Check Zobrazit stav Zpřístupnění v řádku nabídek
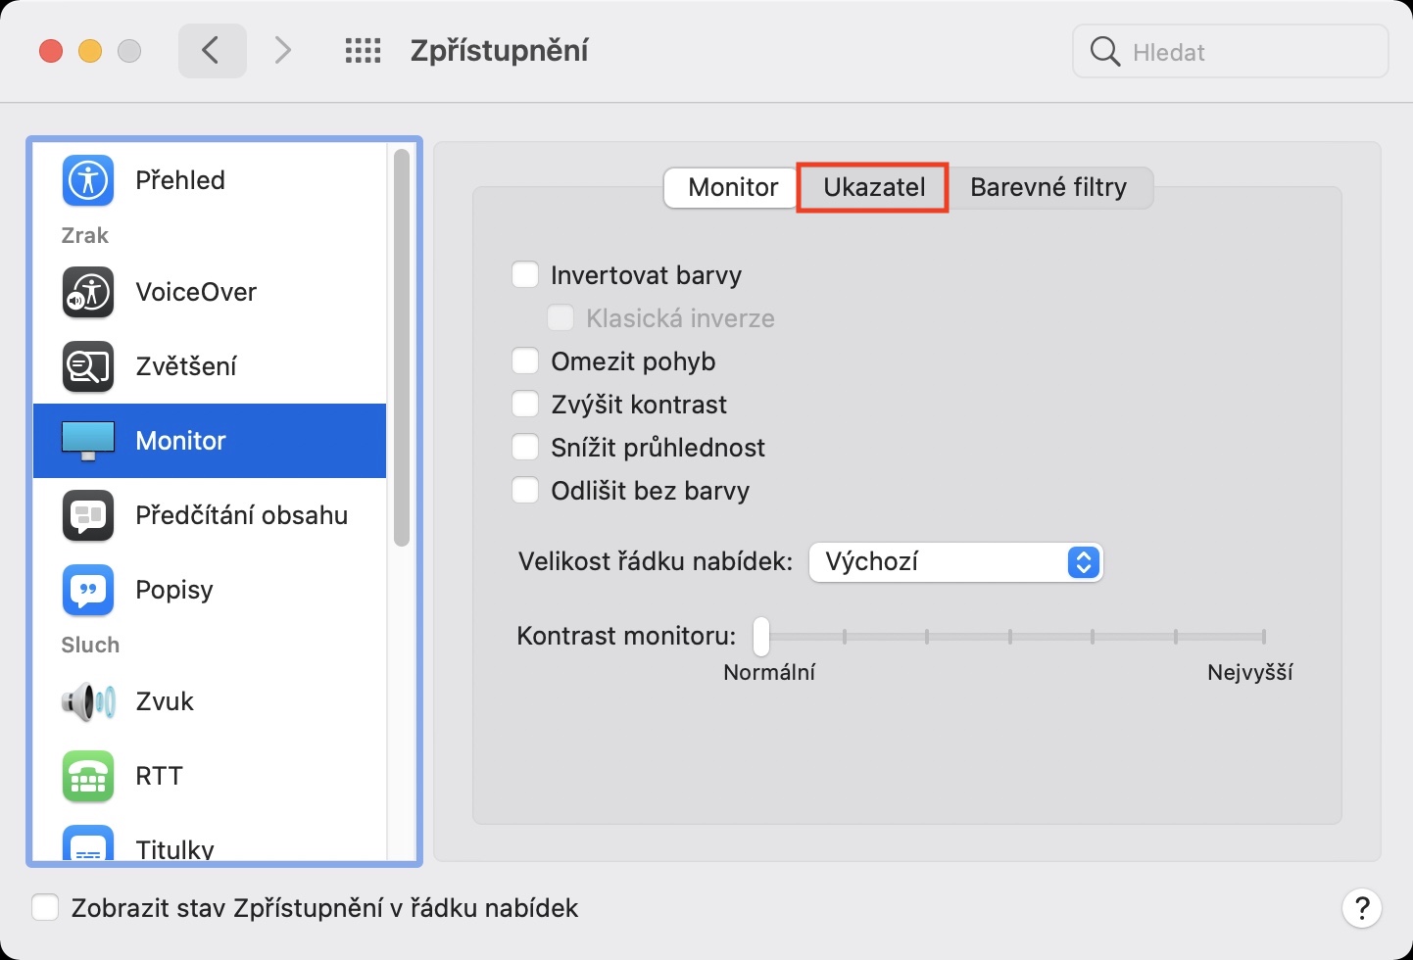This screenshot has width=1413, height=960. [x=45, y=908]
